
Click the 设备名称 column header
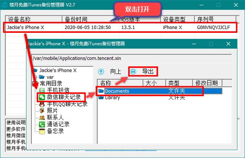tap(34, 19)
